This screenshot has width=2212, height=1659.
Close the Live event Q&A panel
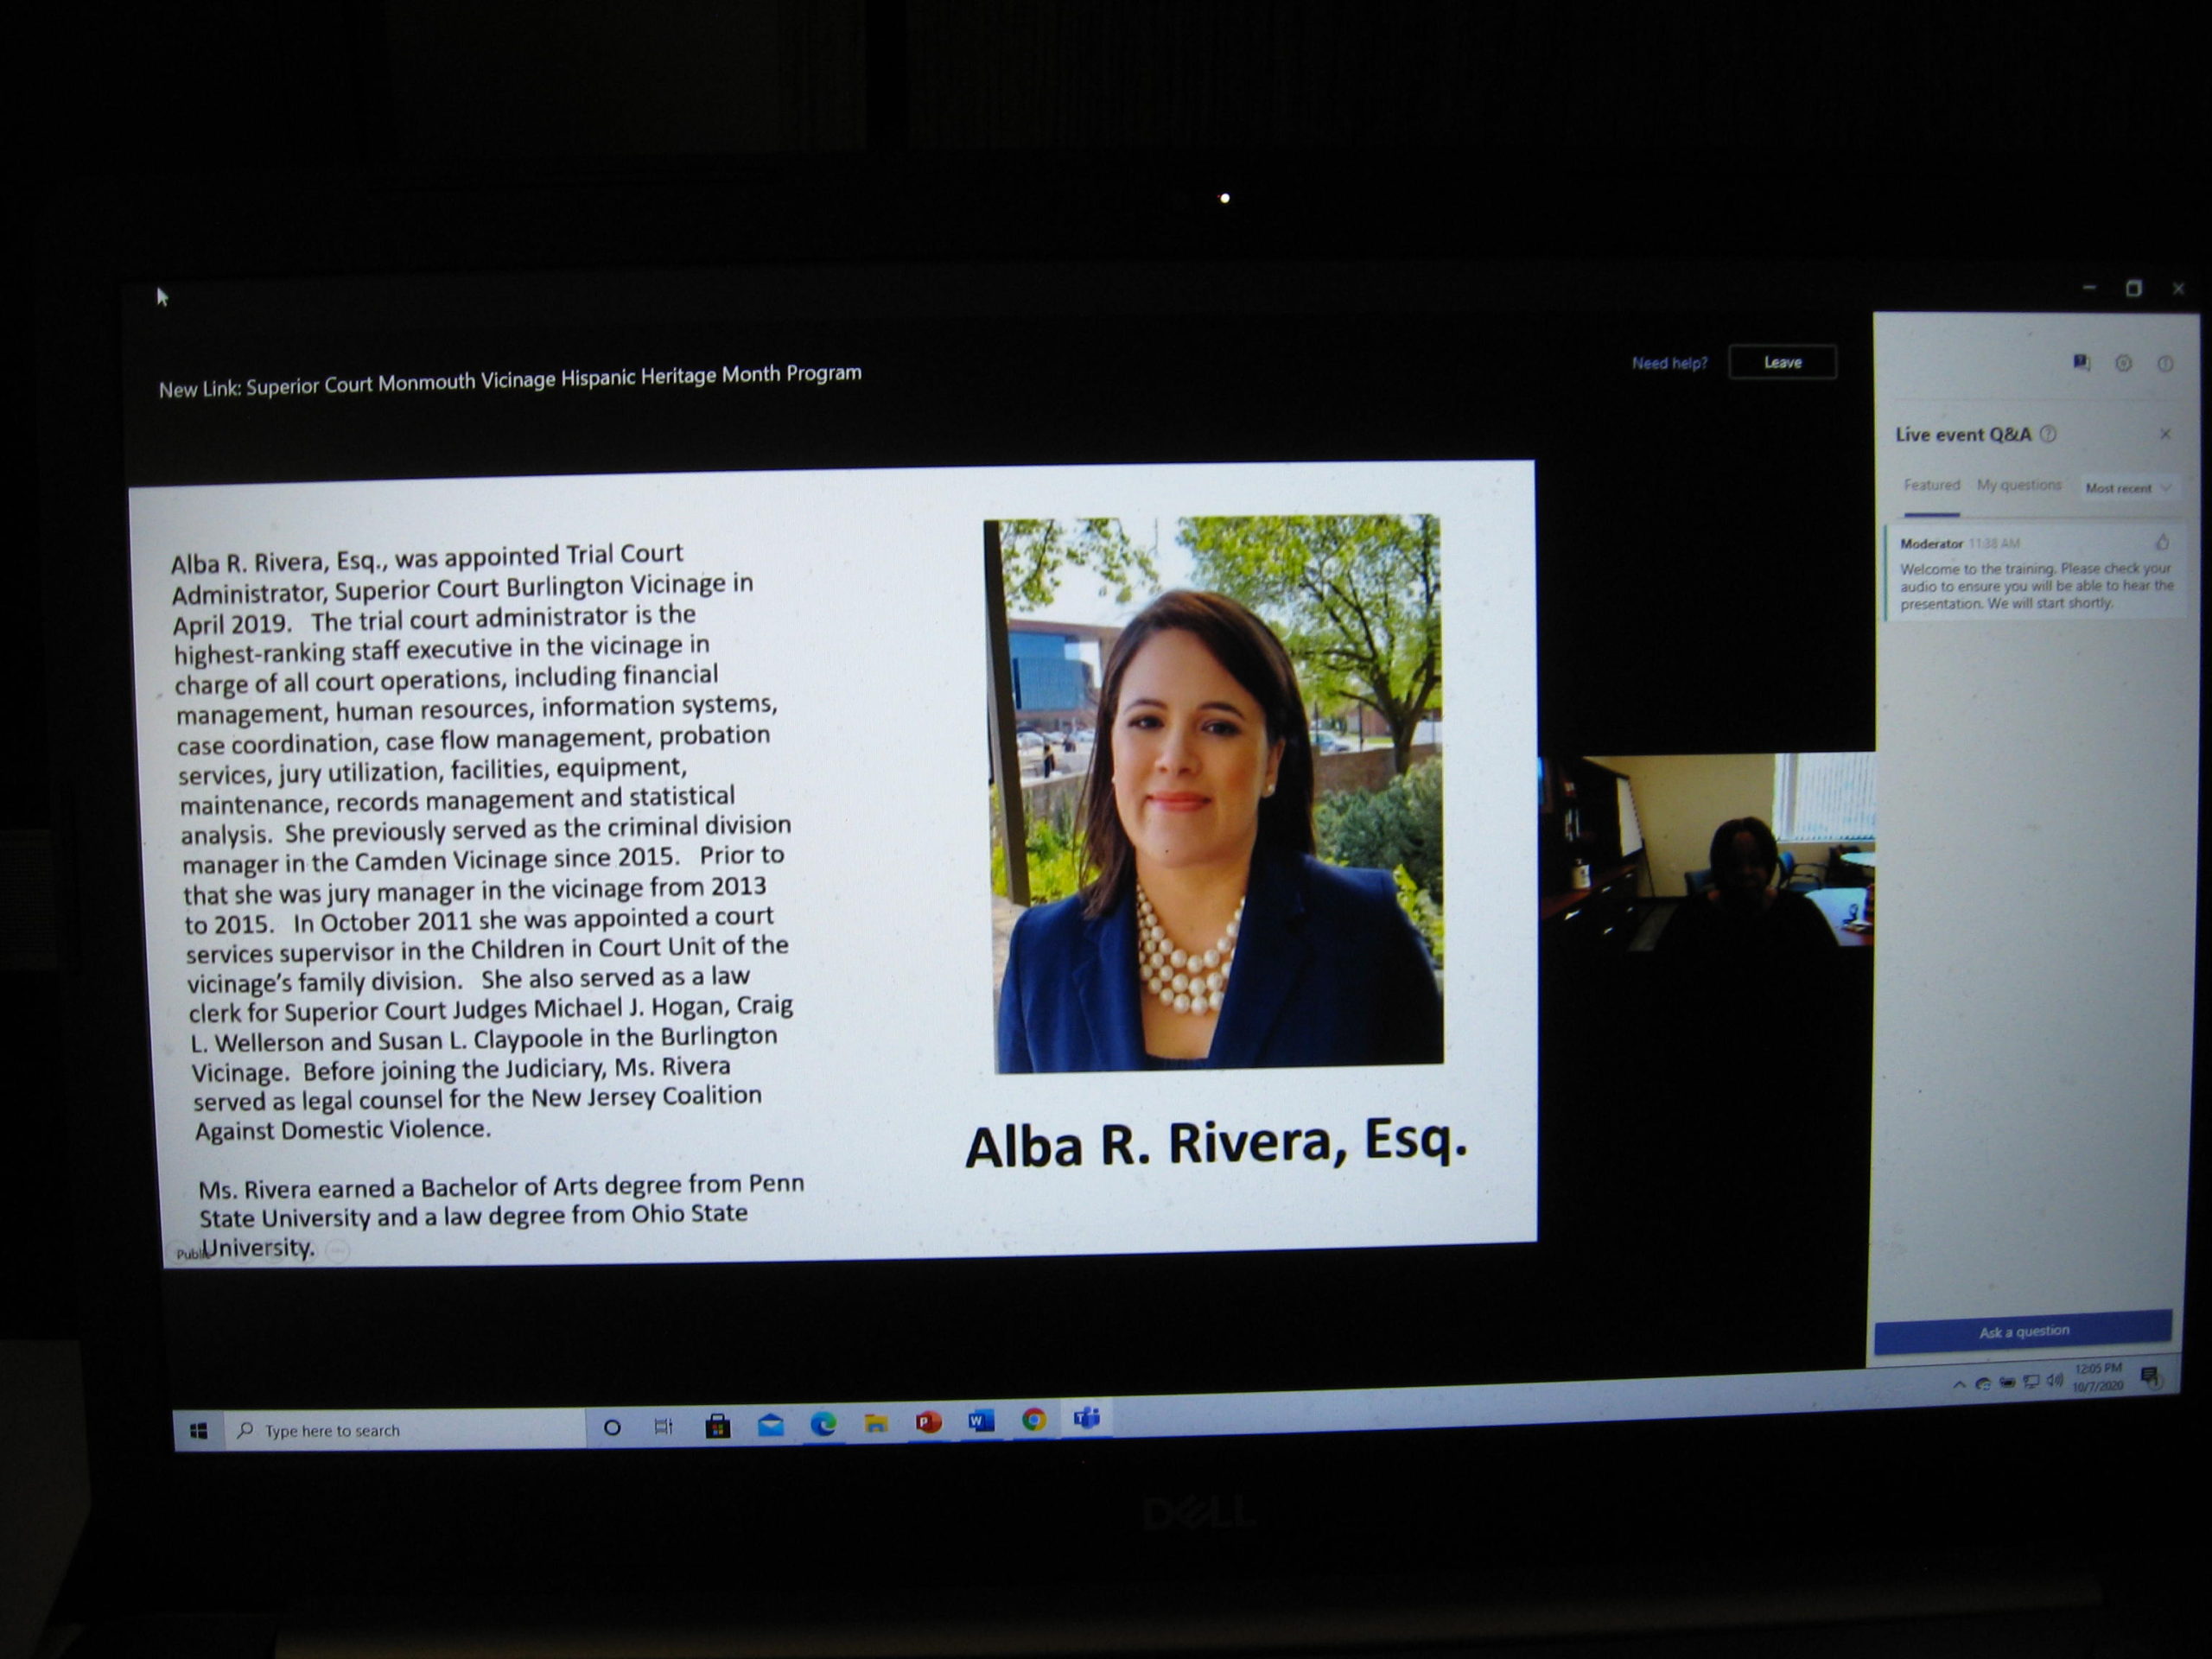coord(2165,434)
